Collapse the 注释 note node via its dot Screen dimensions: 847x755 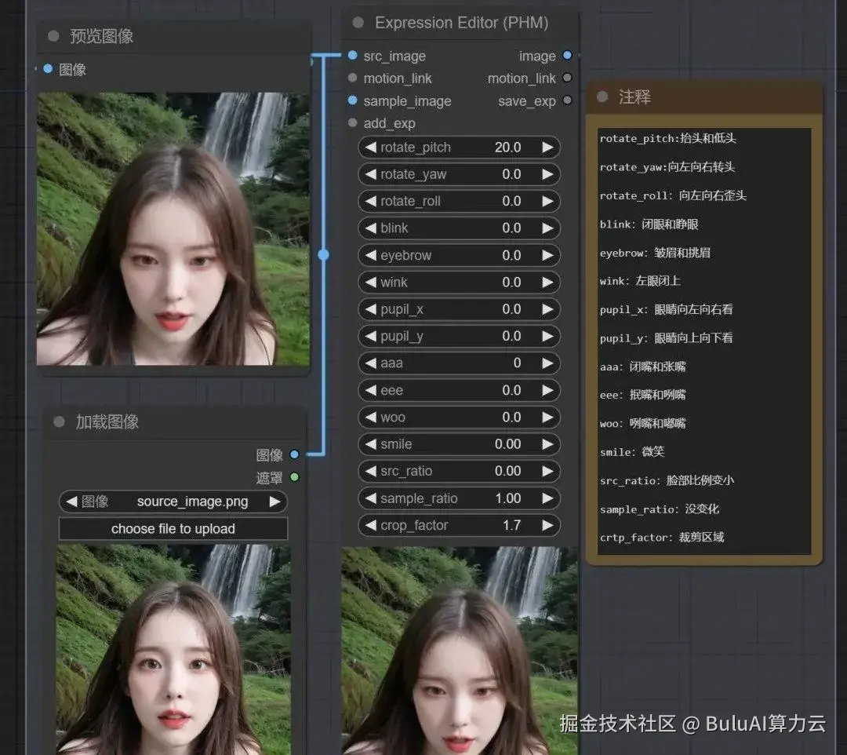coord(602,97)
